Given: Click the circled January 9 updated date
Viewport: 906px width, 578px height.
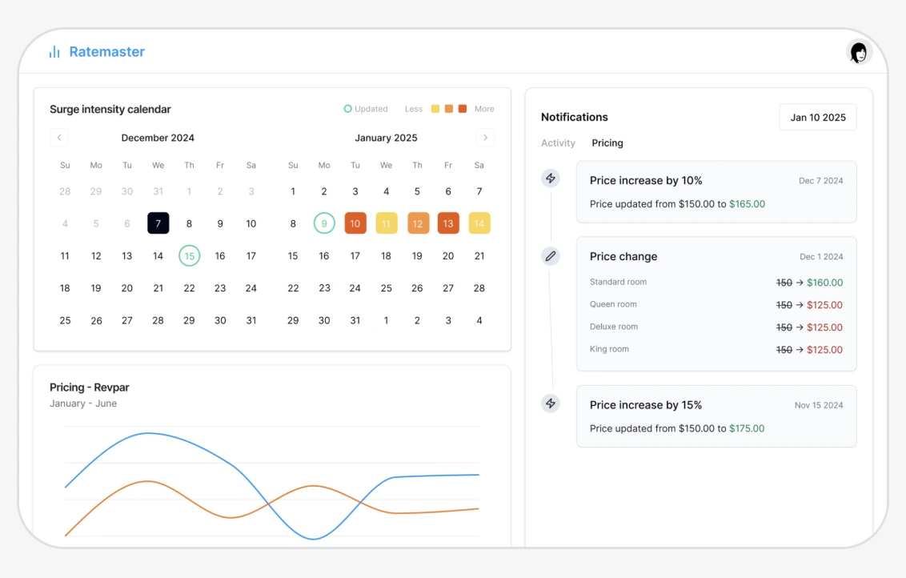Looking at the screenshot, I should [324, 223].
